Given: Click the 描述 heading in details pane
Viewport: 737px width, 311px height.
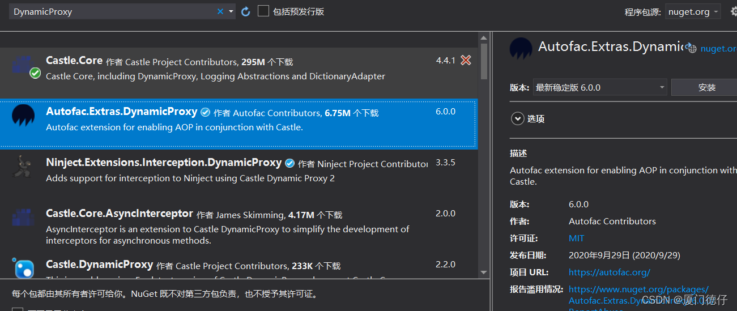Looking at the screenshot, I should (x=518, y=153).
